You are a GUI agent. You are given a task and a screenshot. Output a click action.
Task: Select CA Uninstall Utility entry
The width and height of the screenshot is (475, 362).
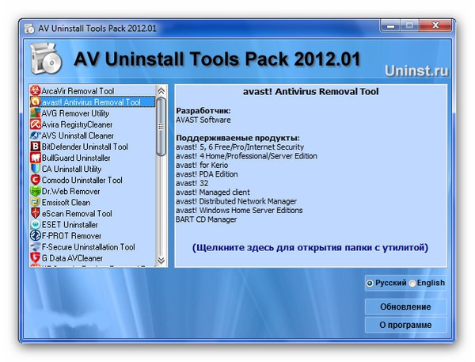pyautogui.click(x=93, y=169)
